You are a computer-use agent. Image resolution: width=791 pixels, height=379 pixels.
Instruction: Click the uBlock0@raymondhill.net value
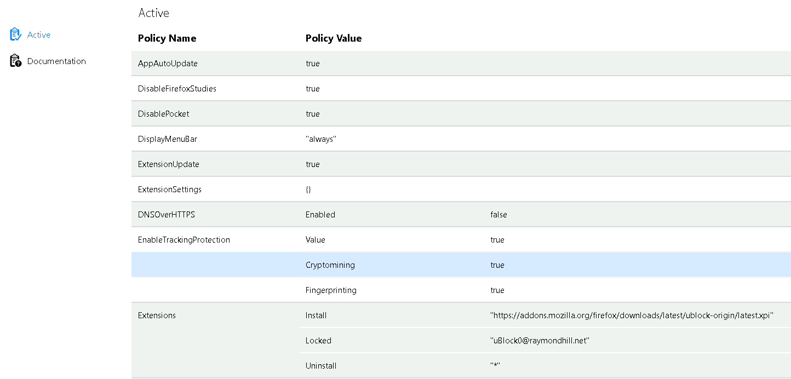click(x=540, y=341)
